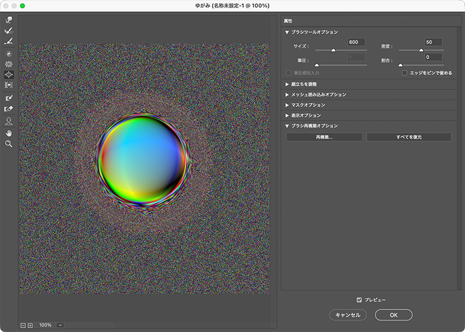Collapse the ブラシツールオプション section
The width and height of the screenshot is (465, 332).
tap(287, 32)
